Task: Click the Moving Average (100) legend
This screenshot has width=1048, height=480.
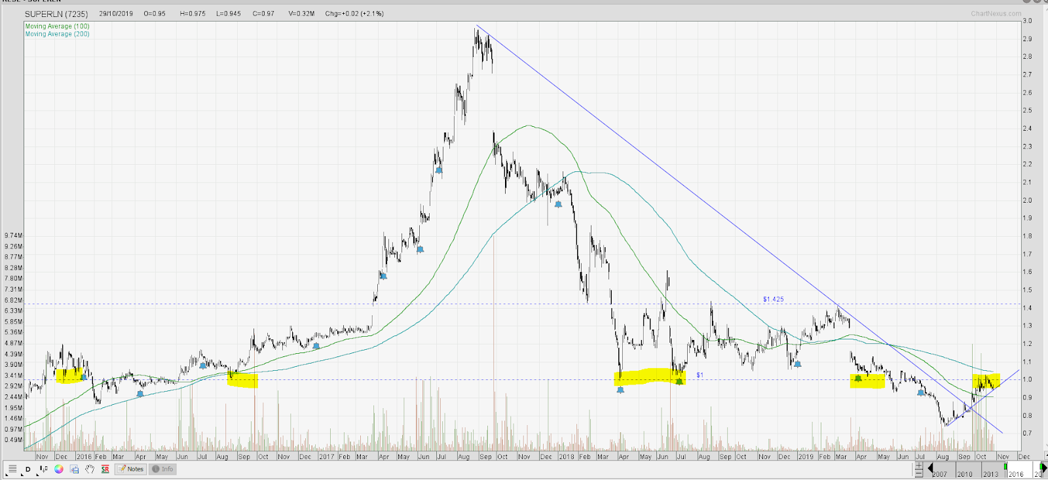Action: coord(57,26)
